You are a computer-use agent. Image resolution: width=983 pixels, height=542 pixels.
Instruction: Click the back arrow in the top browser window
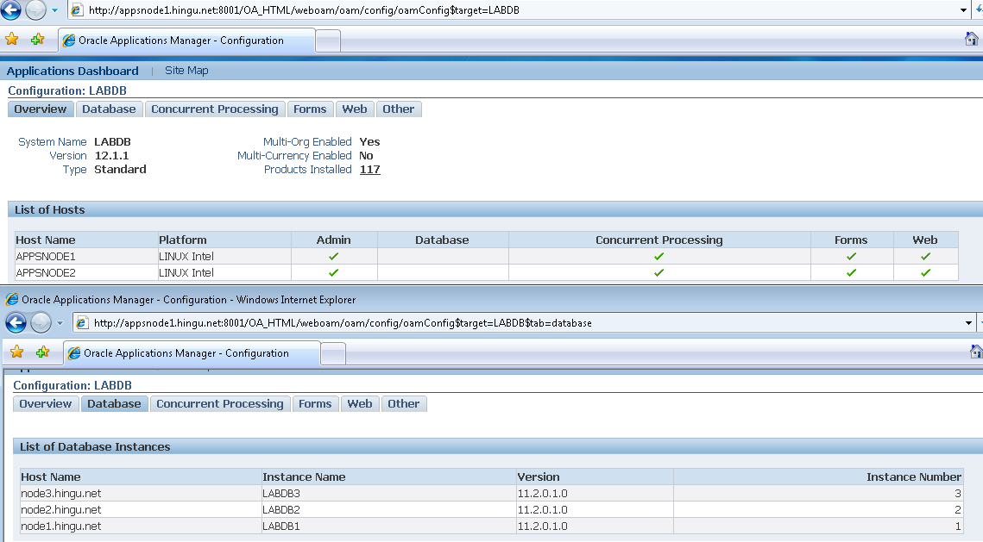(x=10, y=10)
